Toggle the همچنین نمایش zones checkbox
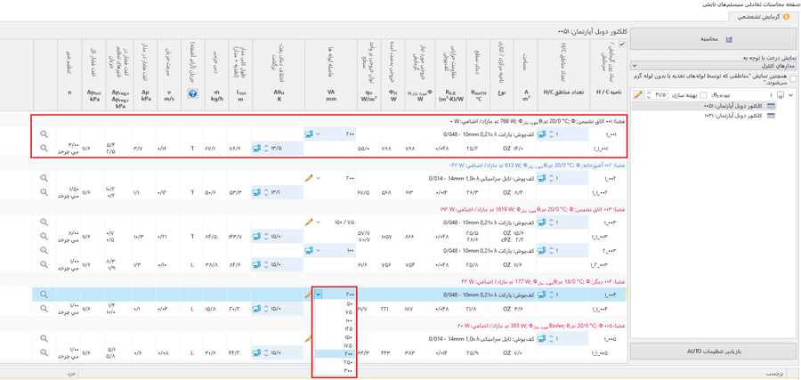The width and height of the screenshot is (801, 380). 793,79
